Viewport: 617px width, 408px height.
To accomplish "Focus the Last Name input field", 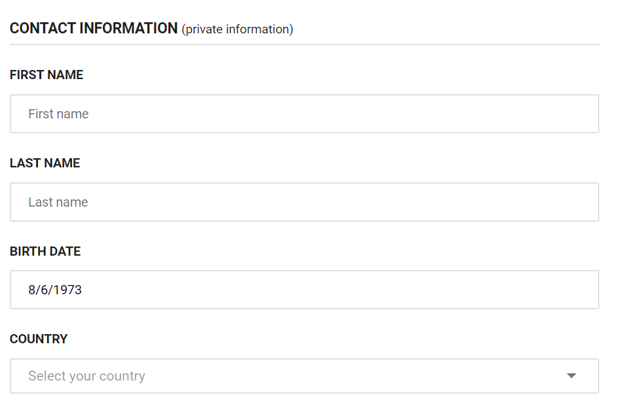I will [304, 202].
